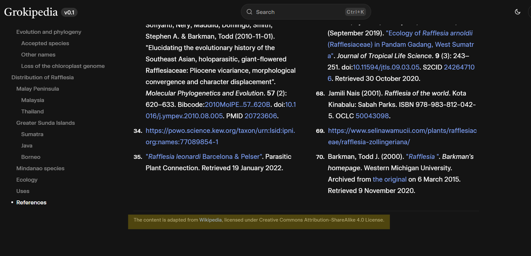Open the Greater Sunda Islands section

pos(45,123)
